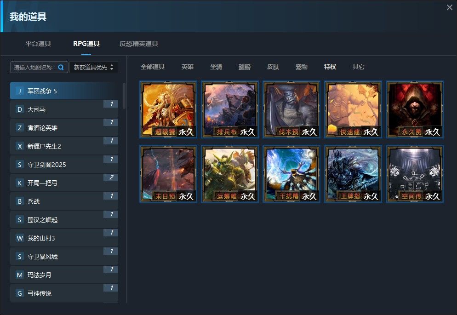Image resolution: width=457 pixels, height=315 pixels.
Task: Open the 伐木预 orc item card
Action: [291, 109]
